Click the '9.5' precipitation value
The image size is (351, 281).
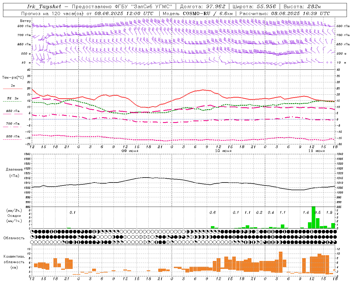point(318,212)
